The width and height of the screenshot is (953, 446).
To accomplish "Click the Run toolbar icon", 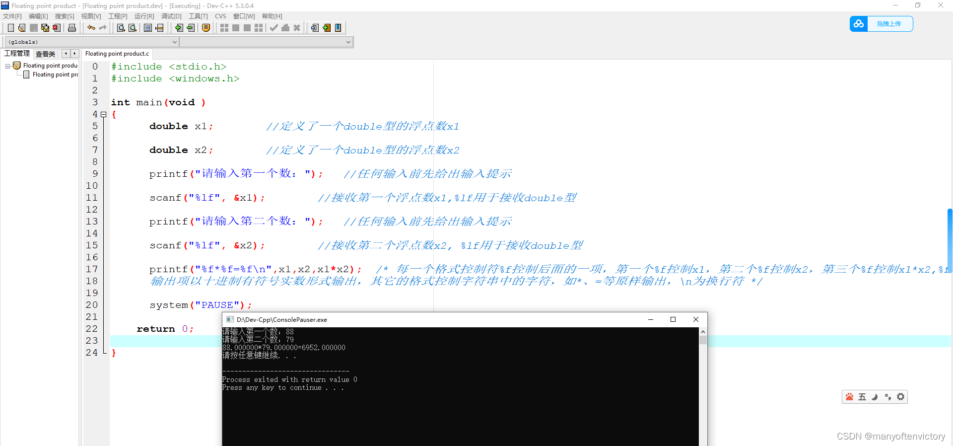I will pyautogui.click(x=236, y=28).
